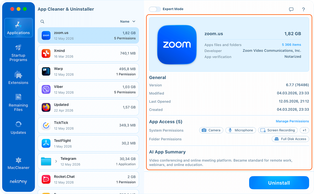Click the microphone glyph in Microphone badge
This screenshot has height=194, width=314.
tap(230, 130)
